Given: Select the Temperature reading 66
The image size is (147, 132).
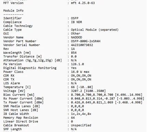Looking at the screenshot, I should pyautogui.click(x=73, y=87).
